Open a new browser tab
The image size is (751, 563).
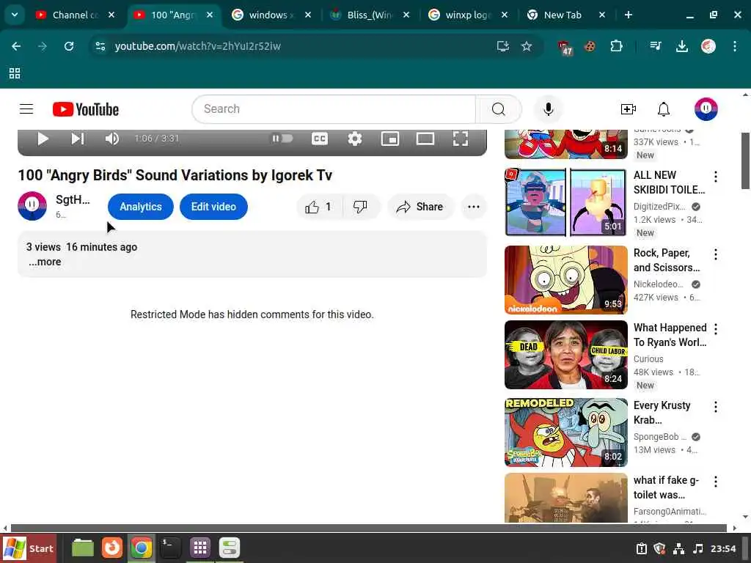click(x=629, y=15)
